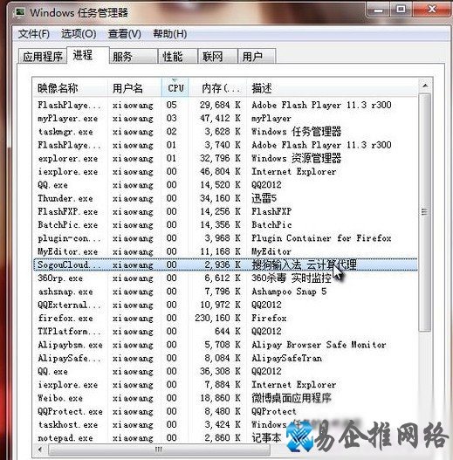Select the QQProtect.exe process
The width and height of the screenshot is (453, 460).
tap(225, 411)
